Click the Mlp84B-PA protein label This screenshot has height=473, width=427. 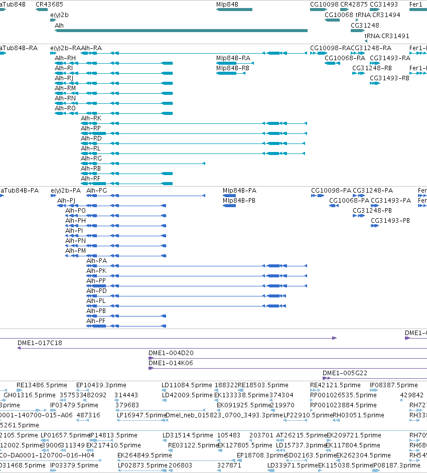[240, 190]
